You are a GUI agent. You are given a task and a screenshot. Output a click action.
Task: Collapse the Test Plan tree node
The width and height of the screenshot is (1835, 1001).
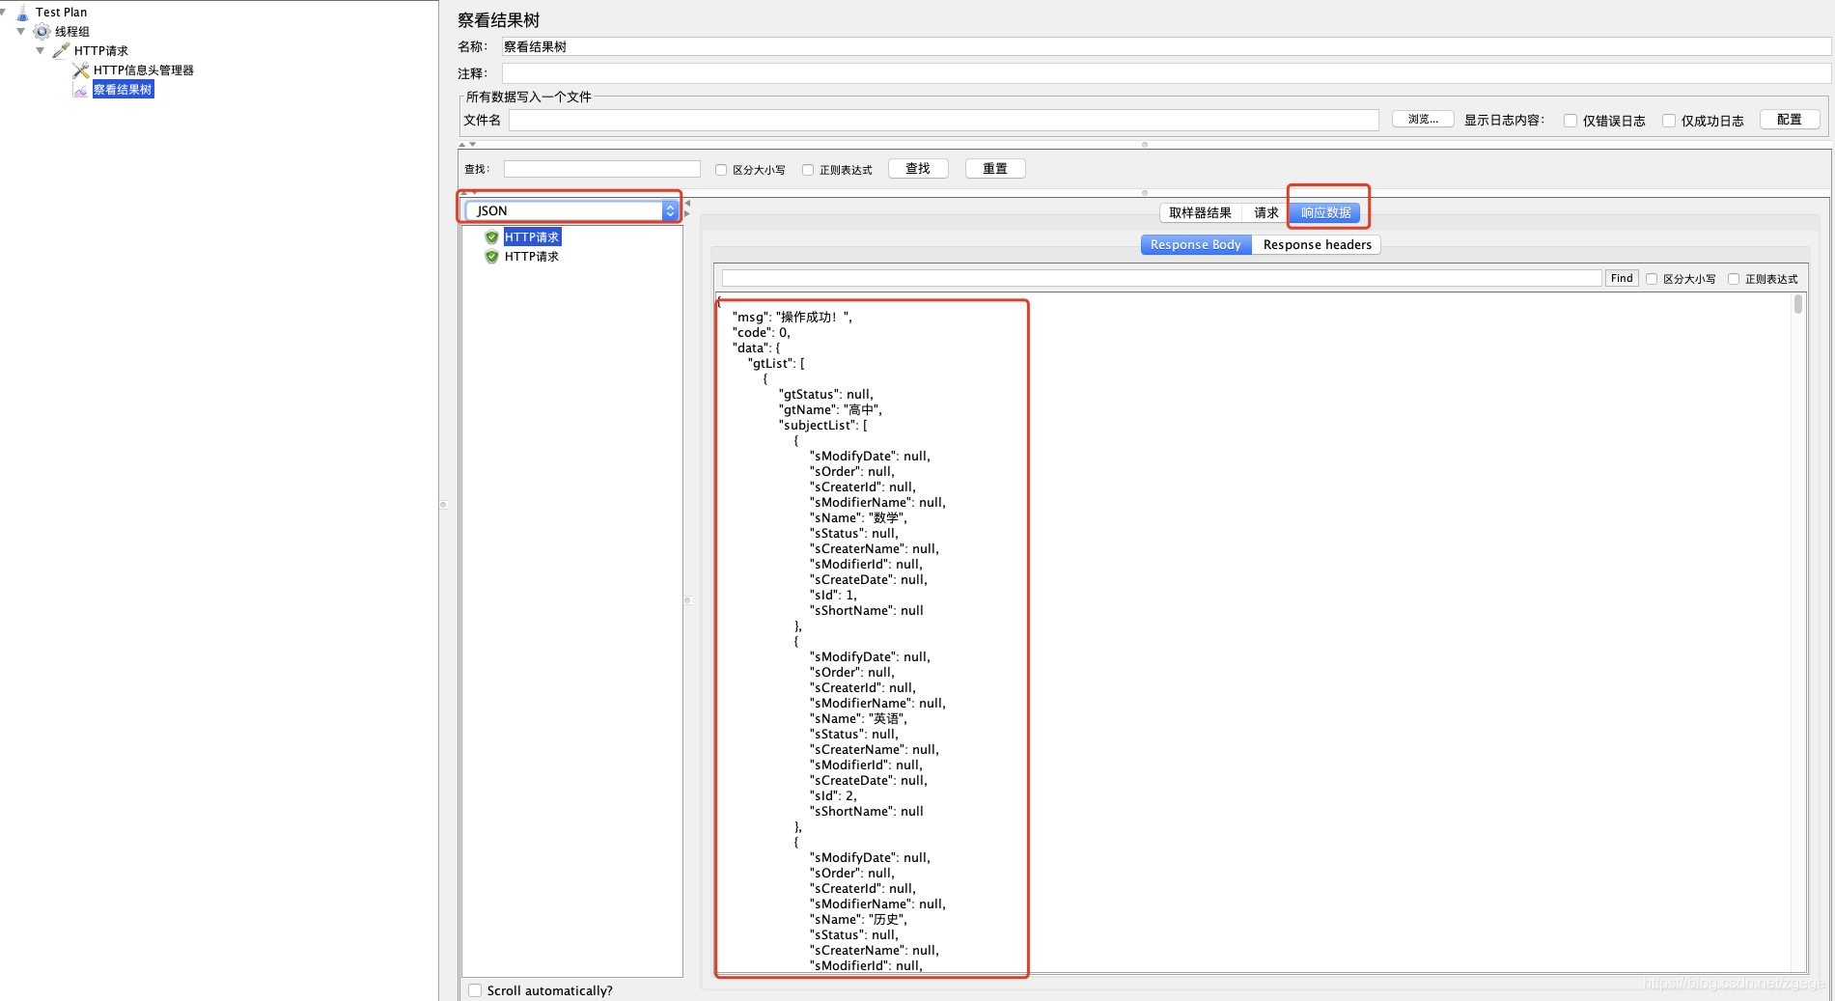[3, 12]
